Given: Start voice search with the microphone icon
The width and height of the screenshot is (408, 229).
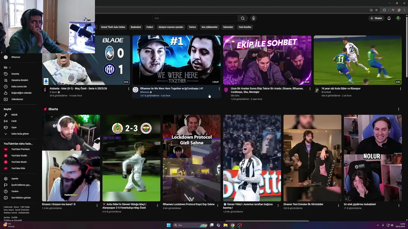Looking at the screenshot, I should pyautogui.click(x=253, y=18).
